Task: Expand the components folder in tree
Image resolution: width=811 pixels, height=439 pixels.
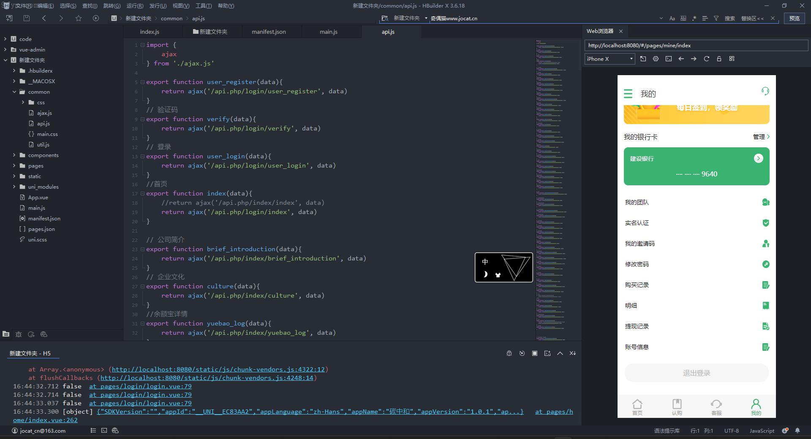Action: 14,155
